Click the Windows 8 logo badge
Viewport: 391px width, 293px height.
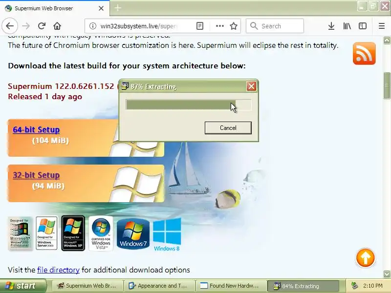coord(167,234)
